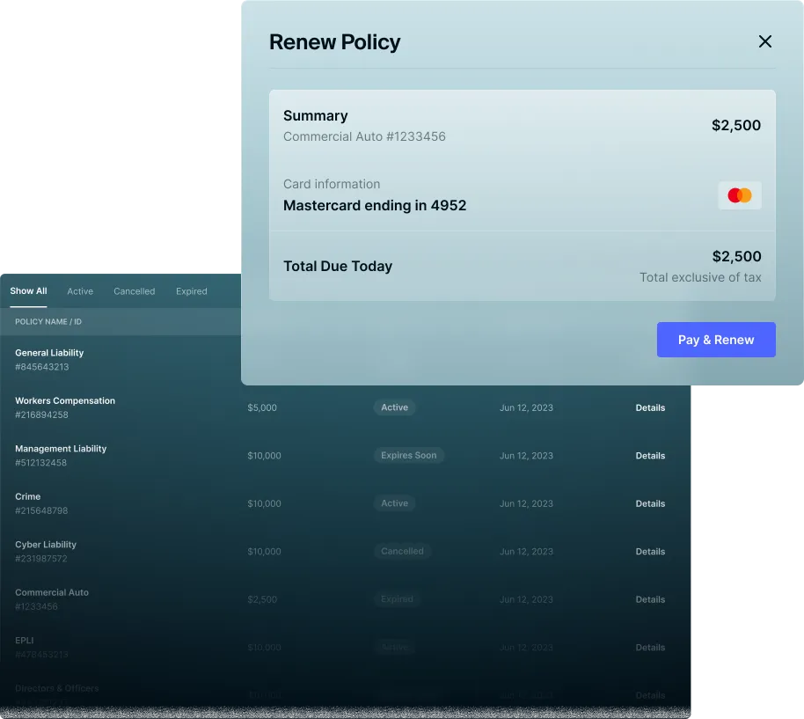804x719 pixels.
Task: Open the Expired tab
Action: coord(191,291)
